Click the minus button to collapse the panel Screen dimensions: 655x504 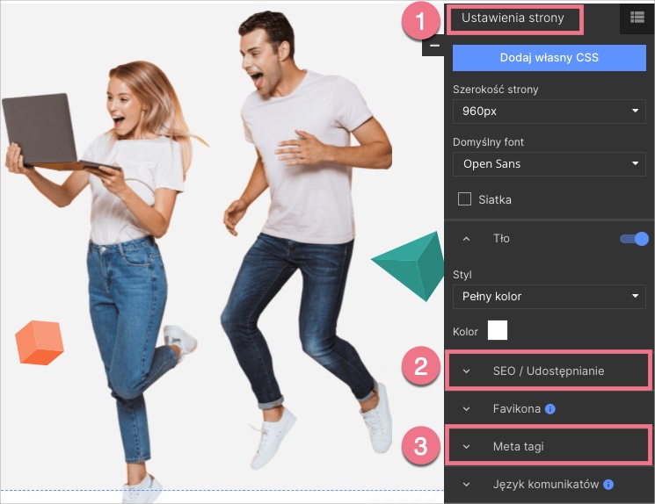[433, 46]
